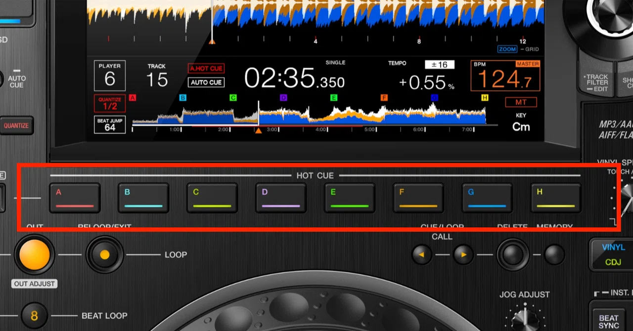Click the orange Loop Out button
The image size is (633, 331).
coord(35,254)
